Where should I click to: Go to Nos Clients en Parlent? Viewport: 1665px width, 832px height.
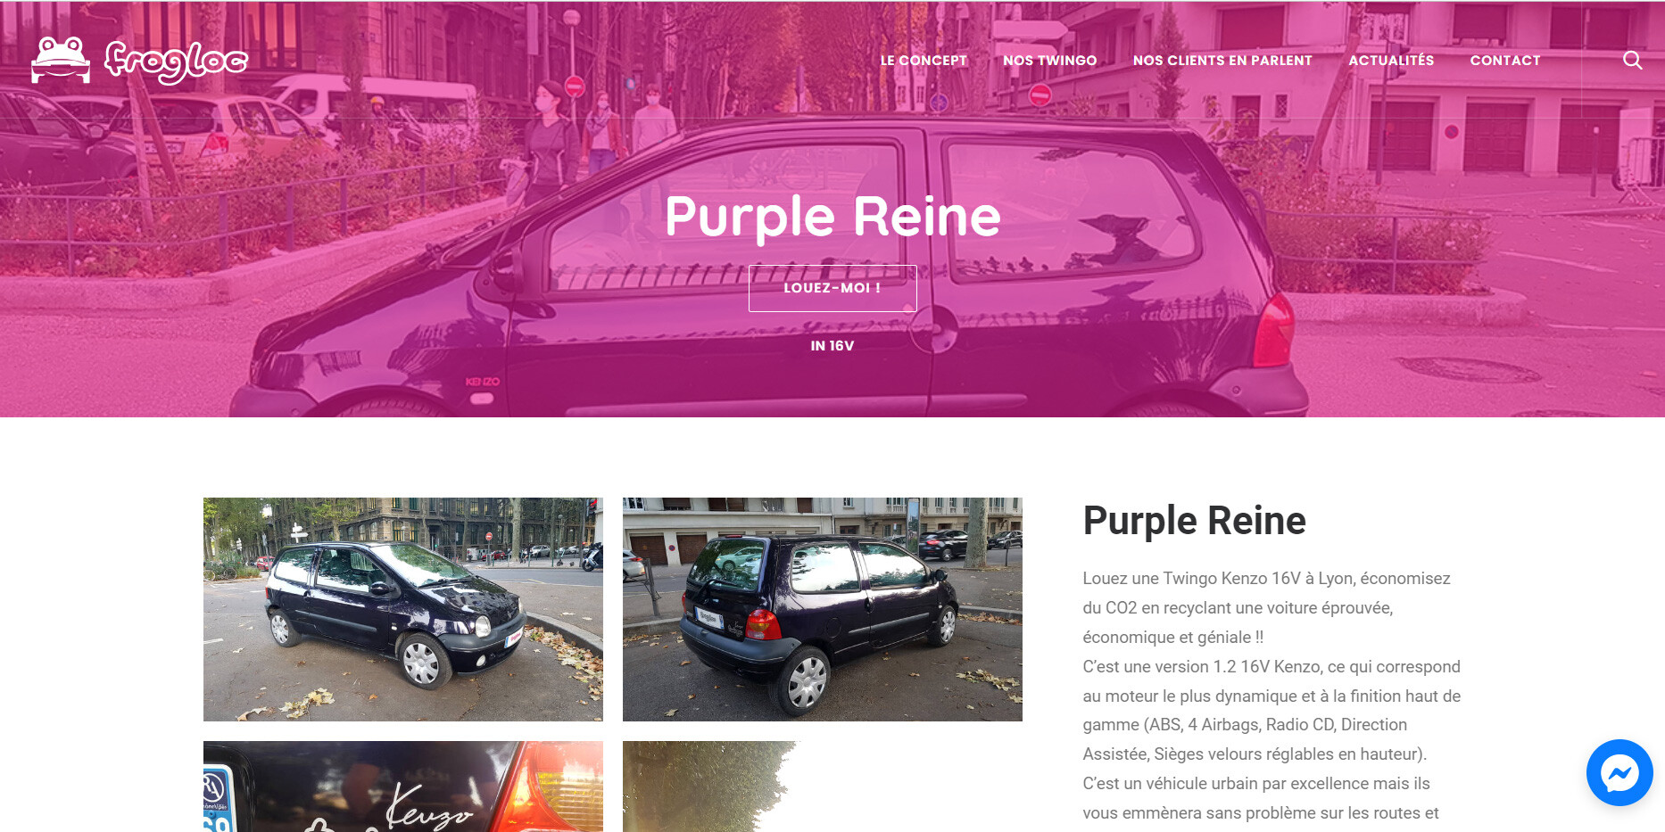click(x=1222, y=61)
